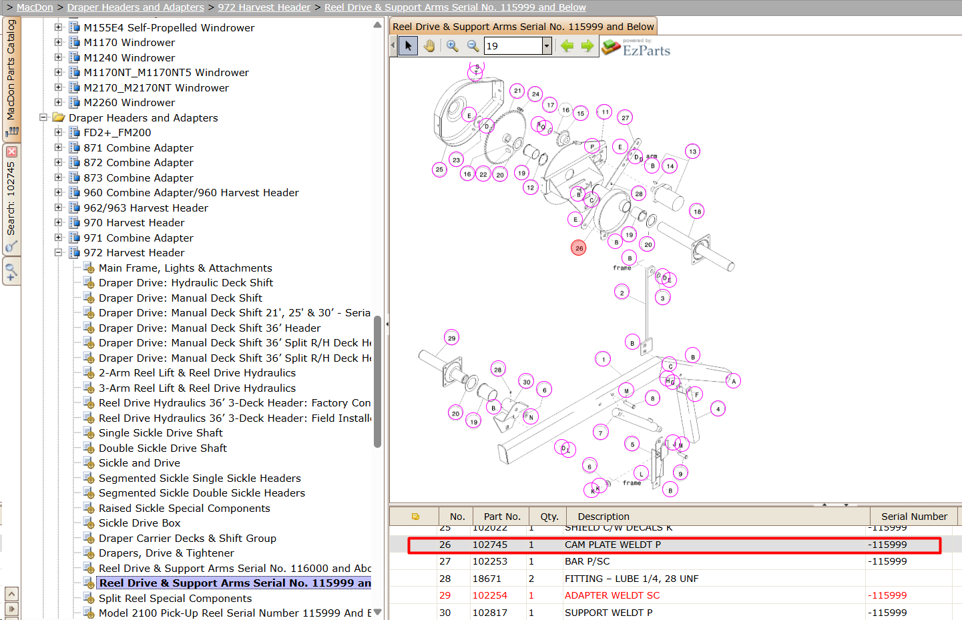Follow the MacDon breadcrumb link
Screen dimensions: 962x620
[35, 7]
